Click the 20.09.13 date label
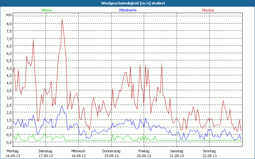 [144, 156]
